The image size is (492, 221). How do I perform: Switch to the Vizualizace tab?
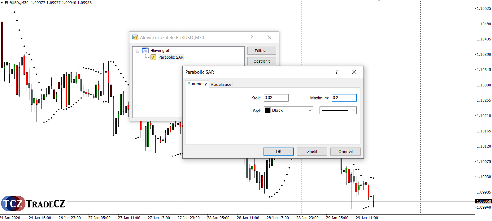click(x=221, y=84)
